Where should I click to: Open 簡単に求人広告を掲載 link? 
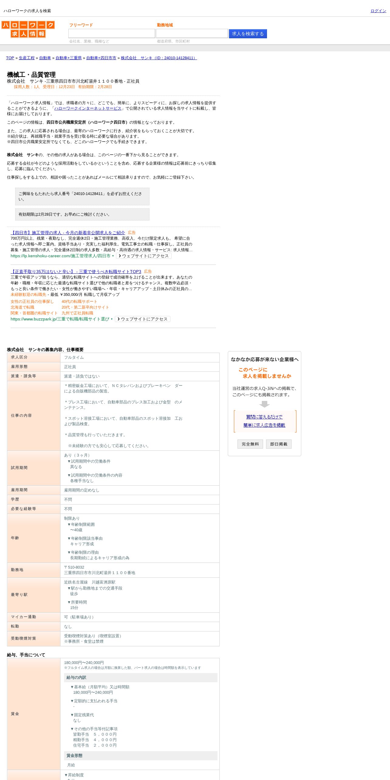click(264, 425)
